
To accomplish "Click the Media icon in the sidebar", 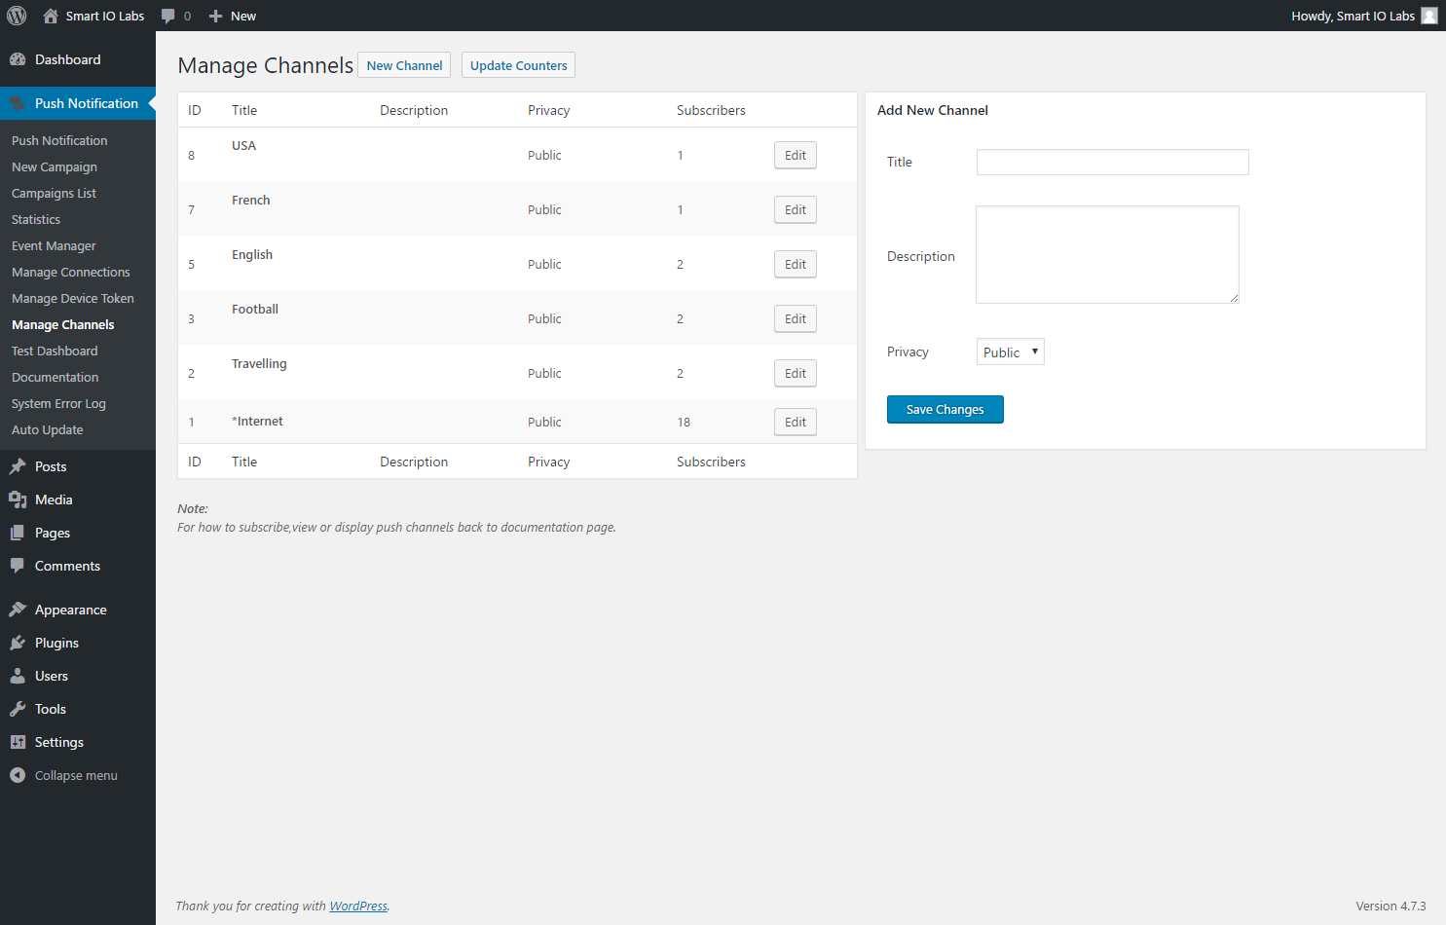I will [x=18, y=499].
